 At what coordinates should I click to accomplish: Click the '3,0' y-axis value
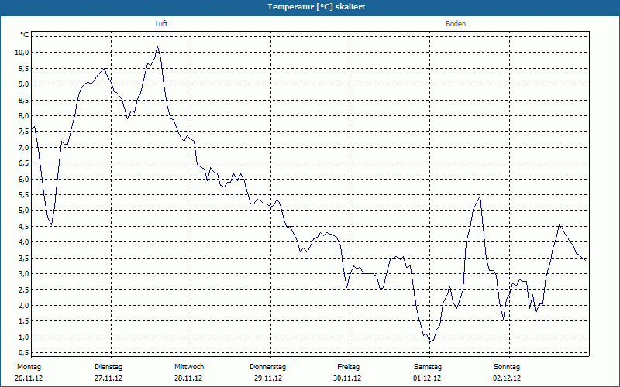tap(23, 274)
